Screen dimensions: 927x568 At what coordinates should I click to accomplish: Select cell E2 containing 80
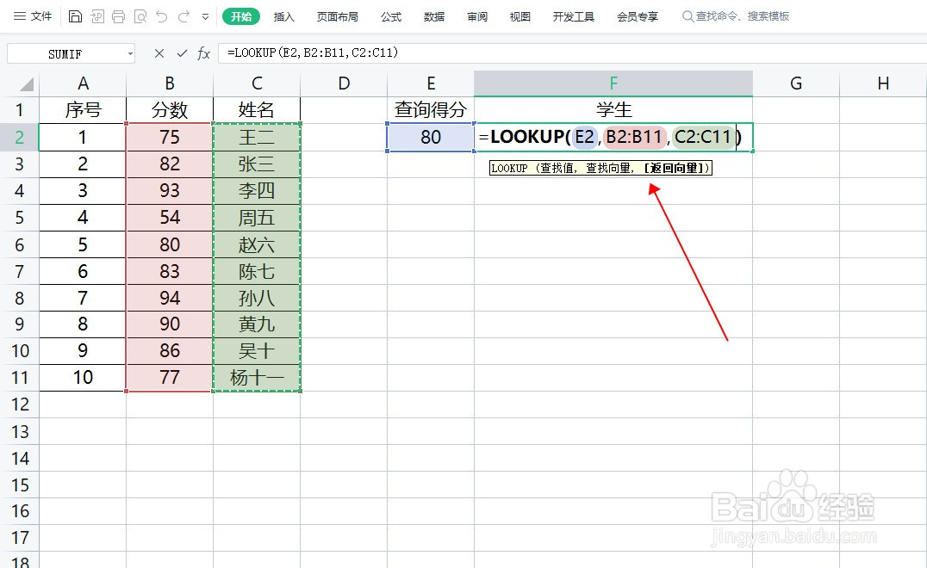(x=430, y=137)
